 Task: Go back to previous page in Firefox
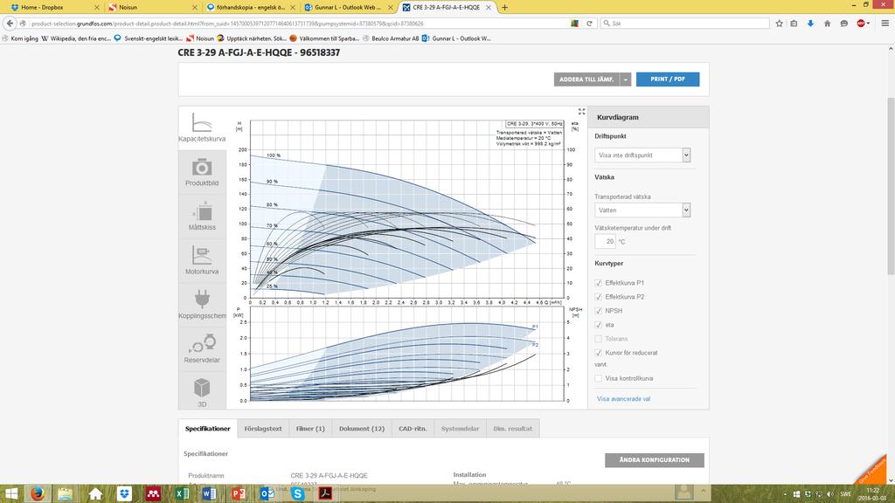10,24
